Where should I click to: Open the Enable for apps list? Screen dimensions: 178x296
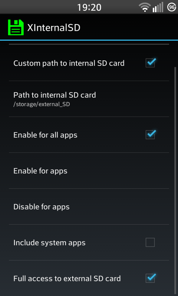(x=89, y=171)
